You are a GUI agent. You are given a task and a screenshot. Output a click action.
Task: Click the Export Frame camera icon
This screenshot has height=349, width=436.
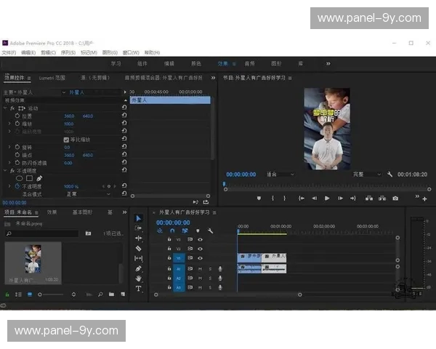click(395, 198)
